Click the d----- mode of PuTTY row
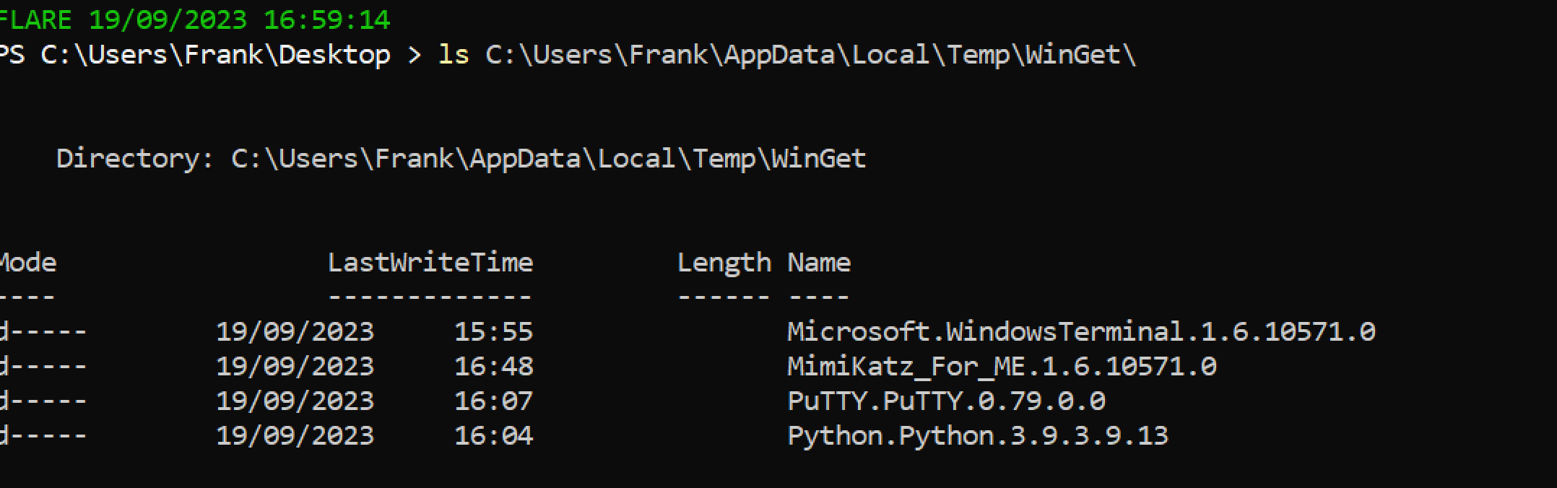 tap(42, 401)
